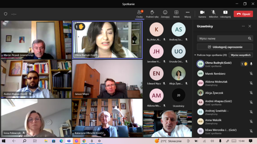Screen dimensions: 257x144
Task: Close the Uczestnicy panel
Action: coord(250,26)
